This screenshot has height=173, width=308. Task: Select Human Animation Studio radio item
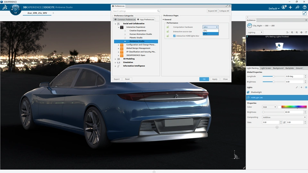click(125, 34)
